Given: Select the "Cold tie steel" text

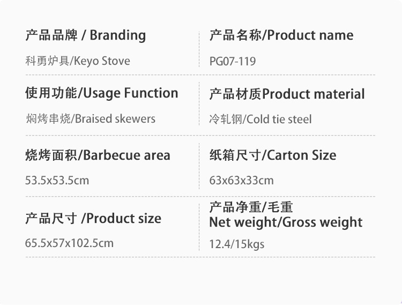Looking at the screenshot, I should [x=279, y=119].
